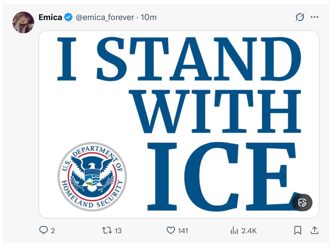The height and width of the screenshot is (246, 332).
Task: Bookmark this post
Action: click(298, 231)
